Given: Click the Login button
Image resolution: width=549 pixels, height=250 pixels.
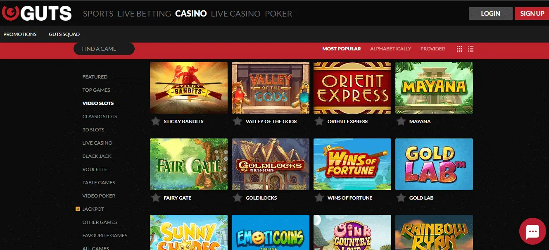Looking at the screenshot, I should point(490,14).
